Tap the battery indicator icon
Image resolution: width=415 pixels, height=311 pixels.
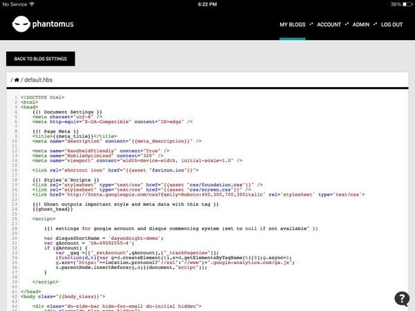click(407, 4)
